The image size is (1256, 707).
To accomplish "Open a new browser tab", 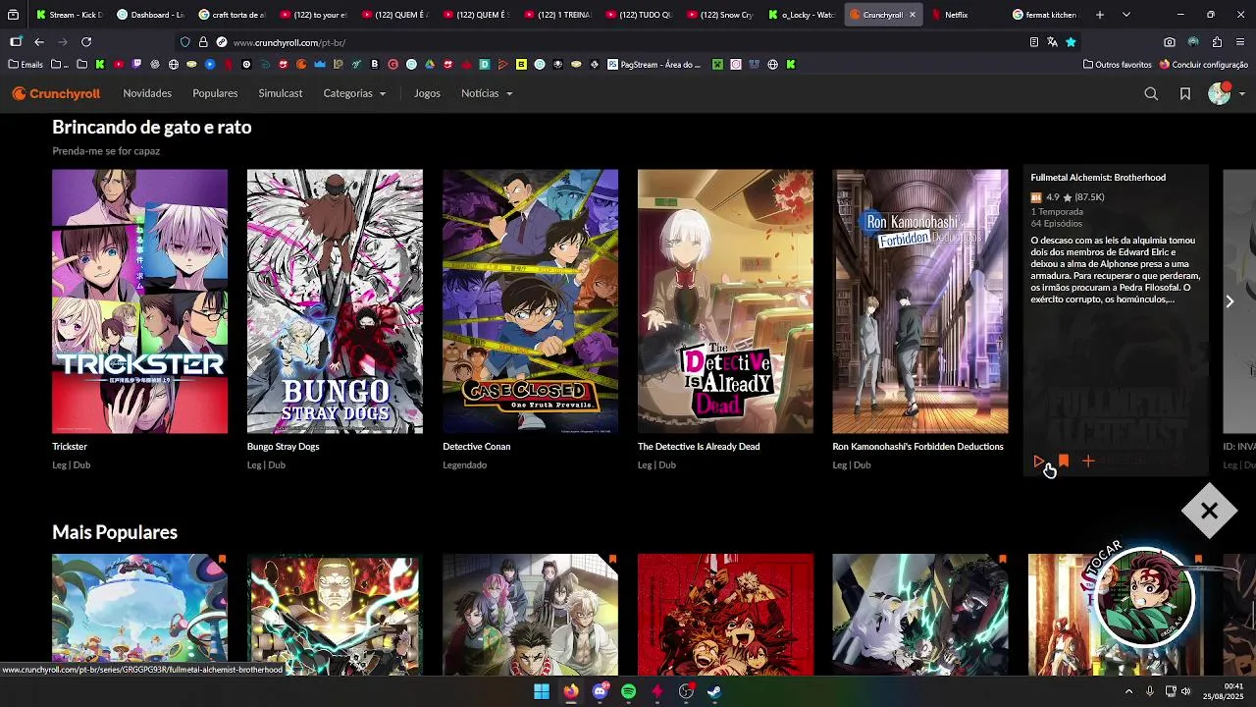I will click(x=1099, y=15).
